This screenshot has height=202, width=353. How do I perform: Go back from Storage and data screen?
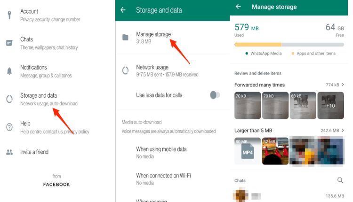click(123, 10)
